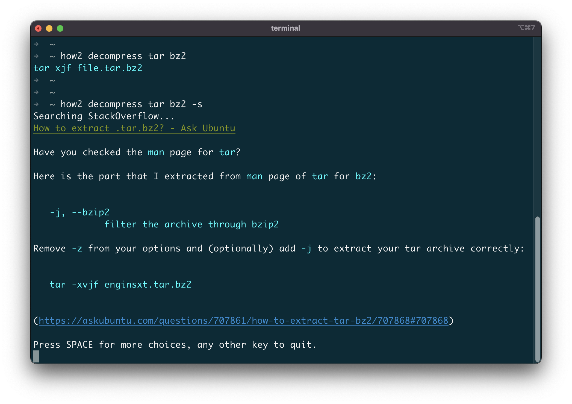Click the block cursor at the bottom prompt
Viewport: 572px width, 404px height.
[x=36, y=357]
